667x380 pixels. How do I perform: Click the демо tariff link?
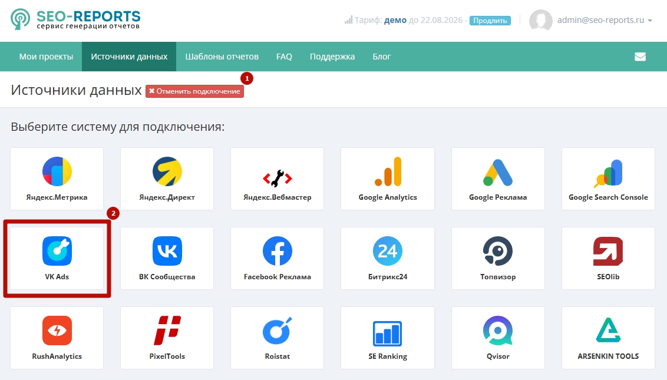395,20
